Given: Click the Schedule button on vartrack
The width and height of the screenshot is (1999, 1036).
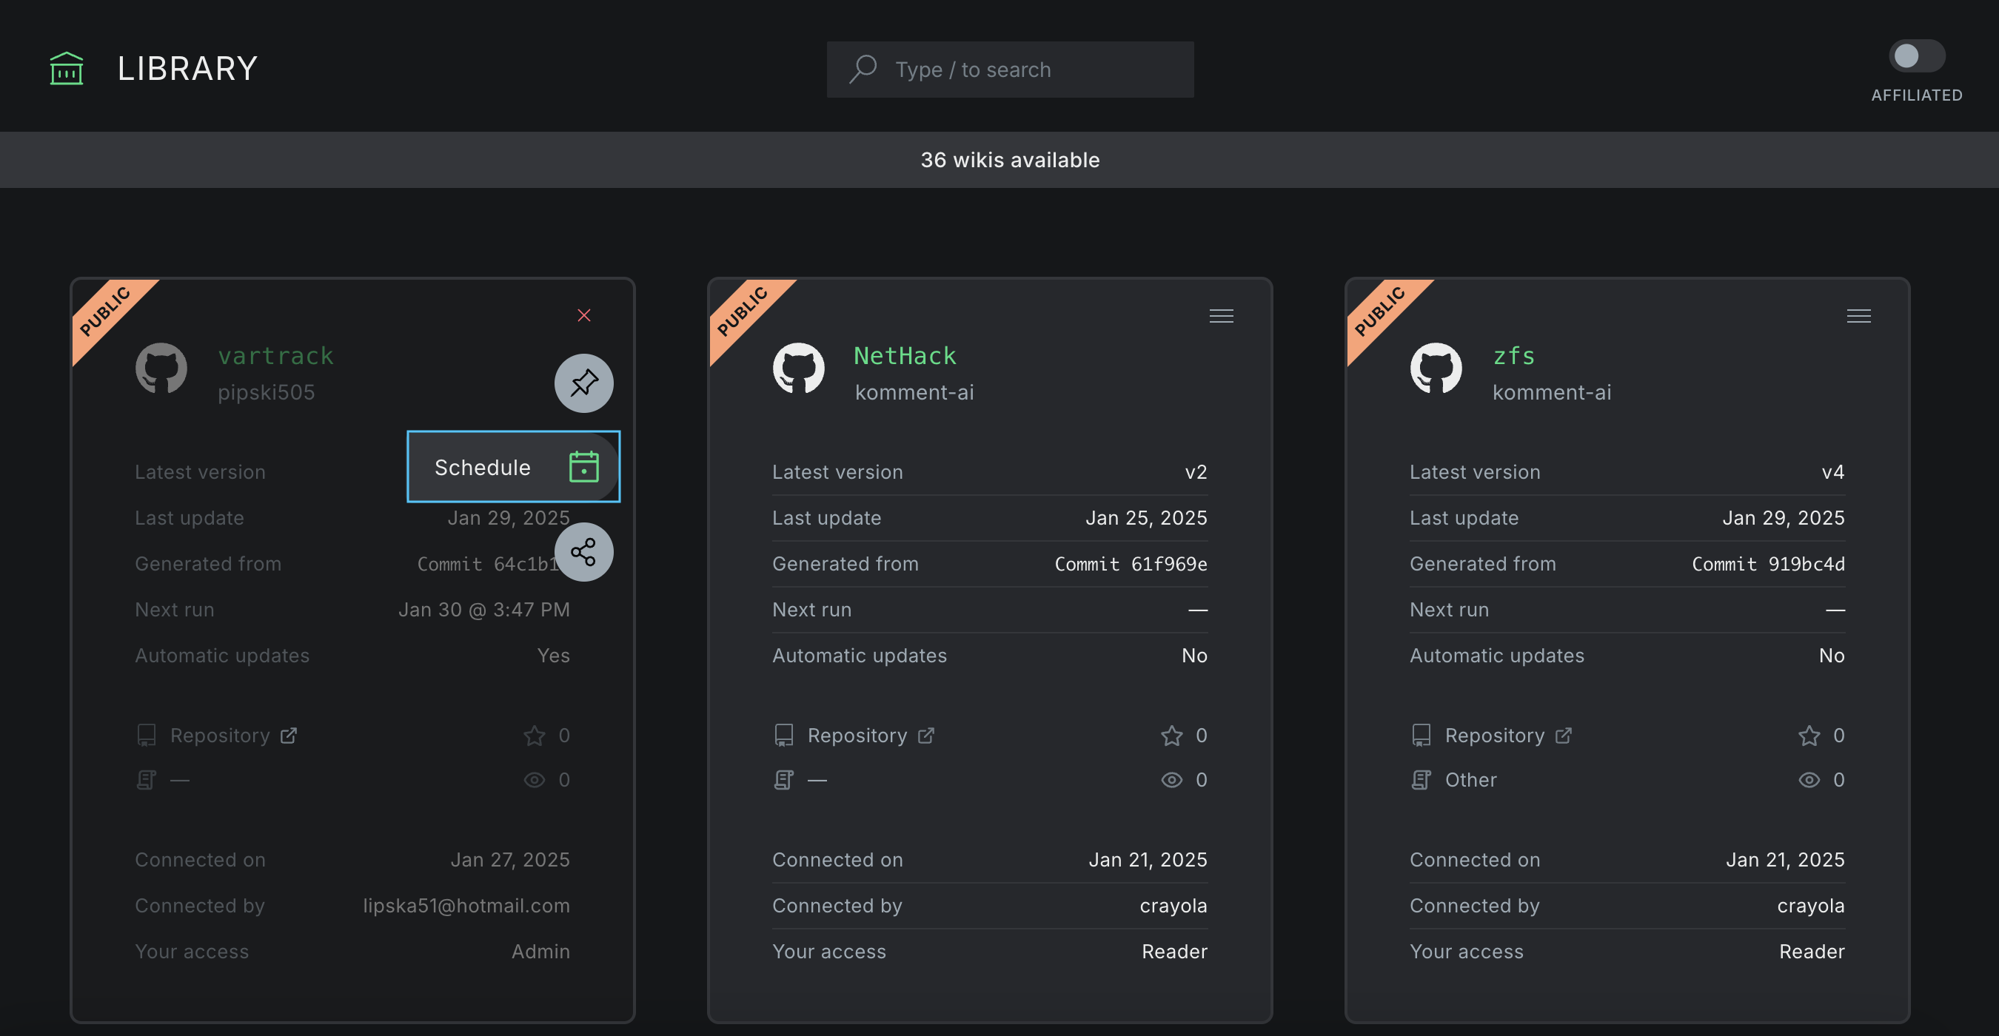Looking at the screenshot, I should pos(513,466).
